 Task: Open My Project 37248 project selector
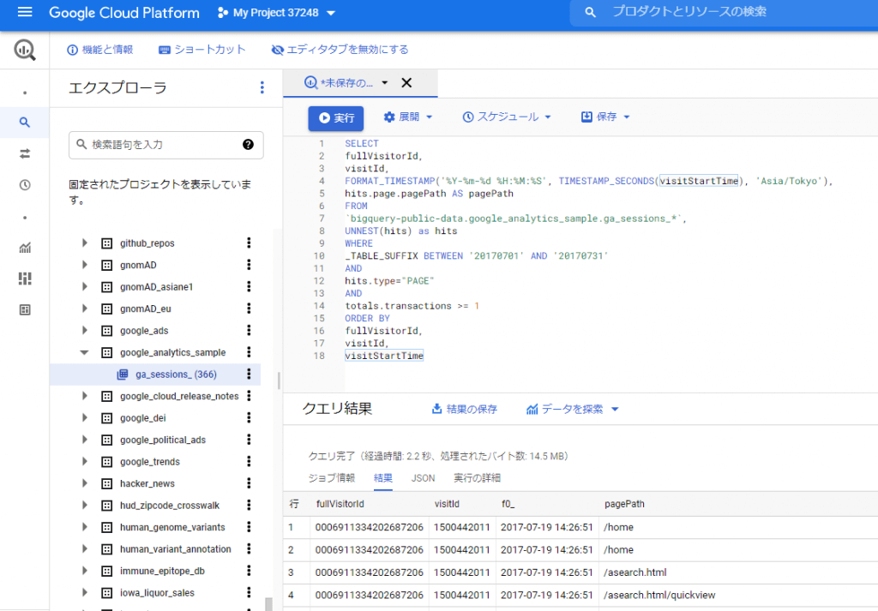tap(276, 12)
